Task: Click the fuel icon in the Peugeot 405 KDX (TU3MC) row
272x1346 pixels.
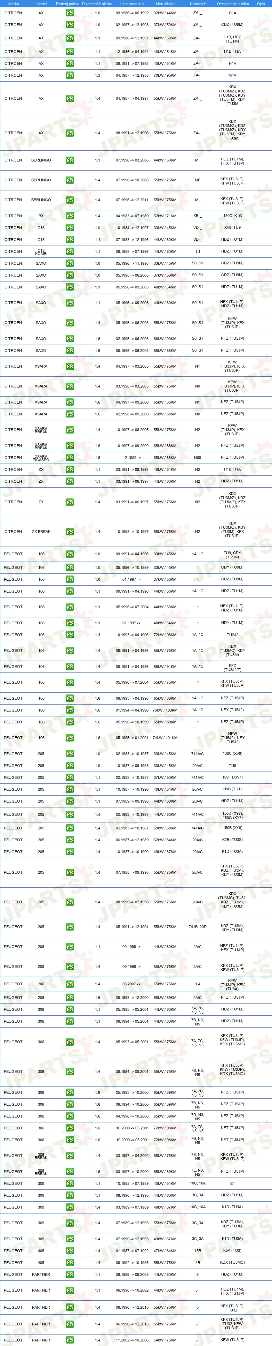Action: point(69,1263)
